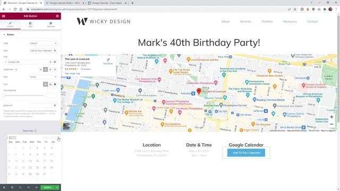
Task: Set button alignment to right
Action: click(50, 70)
